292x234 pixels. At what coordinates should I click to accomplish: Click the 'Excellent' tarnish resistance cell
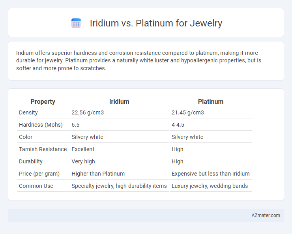click(x=83, y=149)
